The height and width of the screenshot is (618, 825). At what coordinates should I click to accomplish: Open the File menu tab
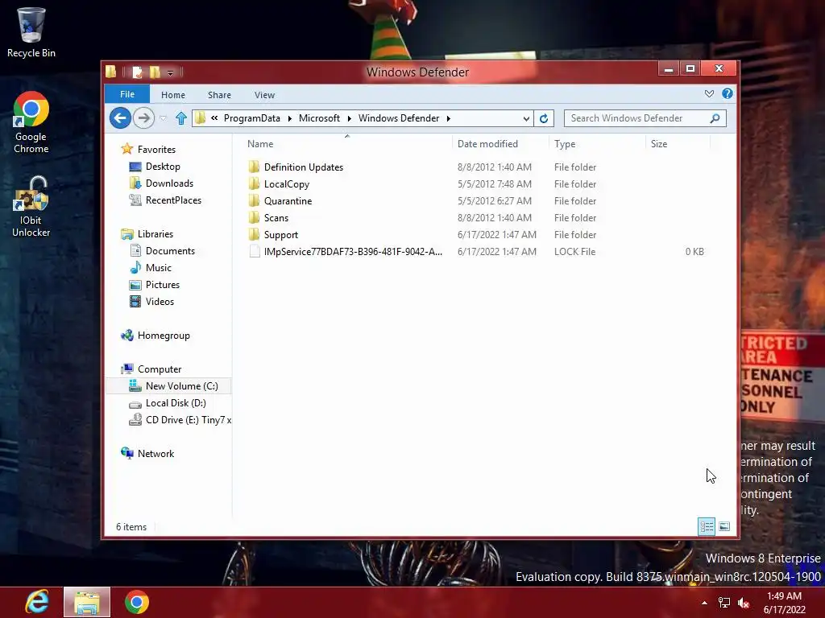click(126, 94)
